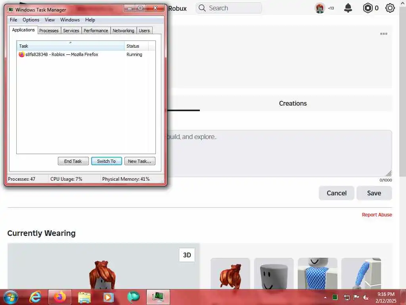This screenshot has height=305, width=406.
Task: Click the Processes: 47 status entry
Action: [x=21, y=179]
